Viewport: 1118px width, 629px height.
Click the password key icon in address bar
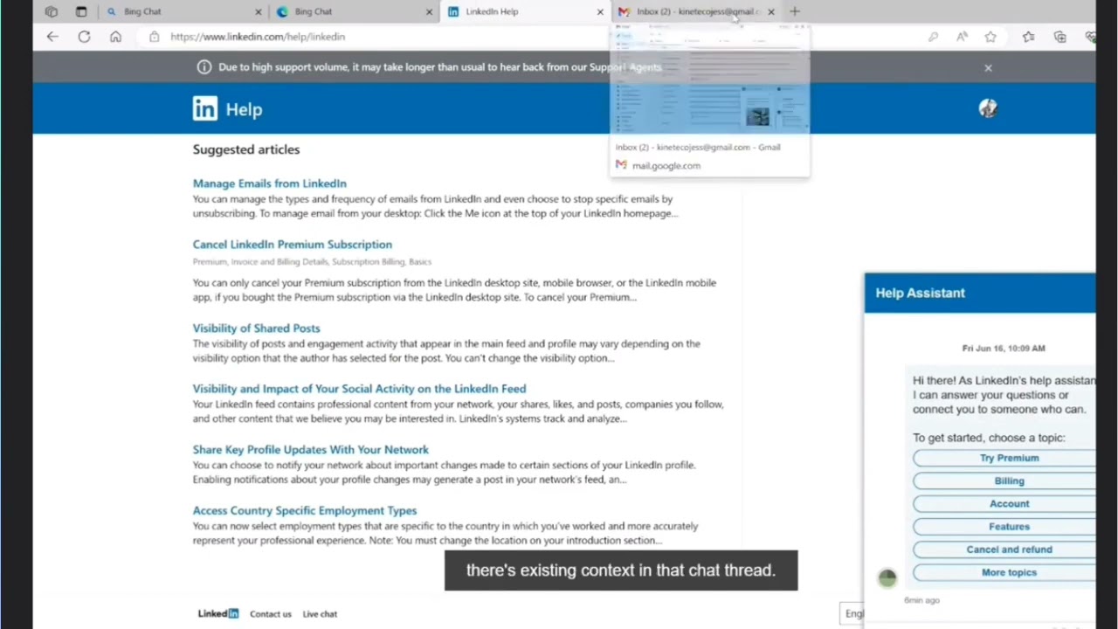pyautogui.click(x=933, y=37)
